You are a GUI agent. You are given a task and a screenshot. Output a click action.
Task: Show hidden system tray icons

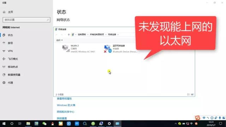tap(176, 123)
